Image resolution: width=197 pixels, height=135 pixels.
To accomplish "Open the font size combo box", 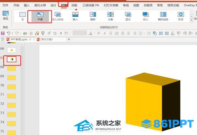I will coord(80,33).
